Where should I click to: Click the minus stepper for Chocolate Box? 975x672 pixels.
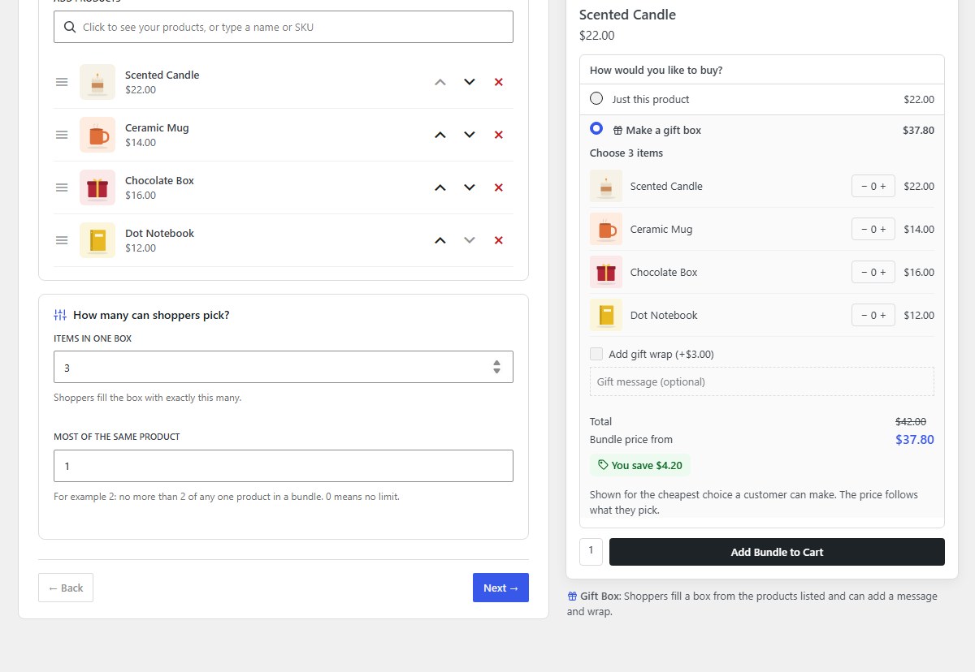[x=863, y=273]
